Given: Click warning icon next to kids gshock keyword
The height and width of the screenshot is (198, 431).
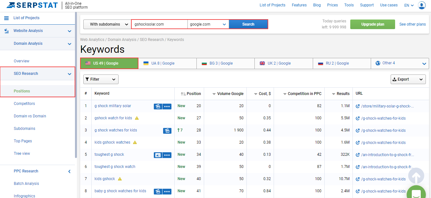Looking at the screenshot, I should tap(120, 179).
